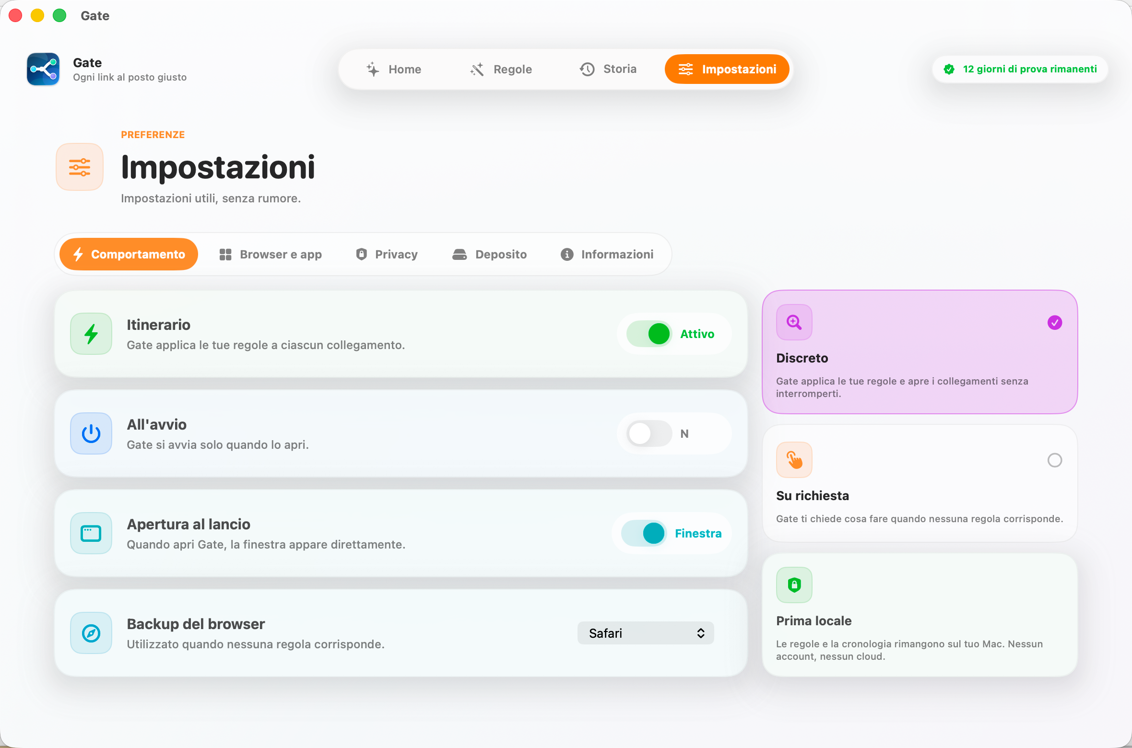Click the lightning bolt icon in Comportamento tab
1132x748 pixels.
[x=78, y=254]
